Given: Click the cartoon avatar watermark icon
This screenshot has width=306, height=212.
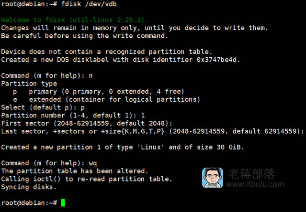Looking at the screenshot, I should [x=213, y=178].
